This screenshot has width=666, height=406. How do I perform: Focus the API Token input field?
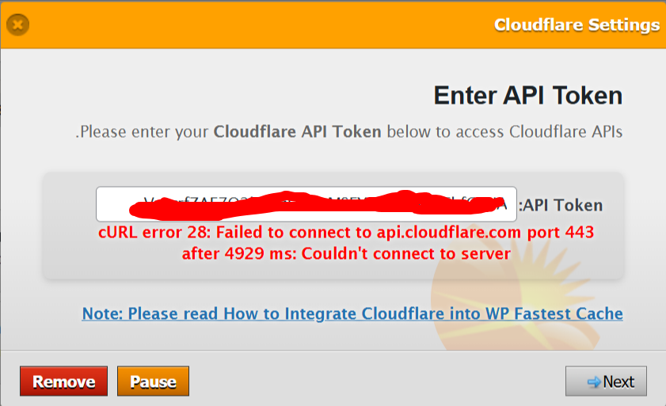tap(306, 204)
